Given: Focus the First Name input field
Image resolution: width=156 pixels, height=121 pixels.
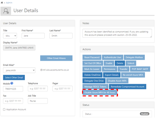Looking at the screenshot, I should click(33, 36).
